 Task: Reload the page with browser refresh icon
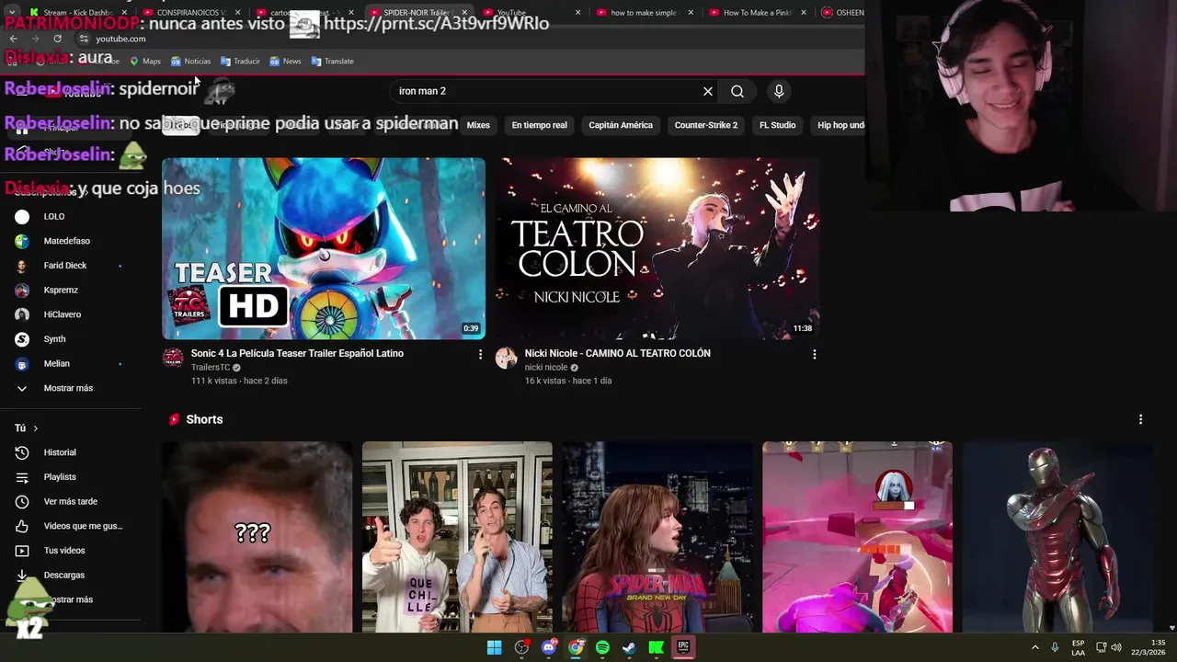tap(57, 39)
